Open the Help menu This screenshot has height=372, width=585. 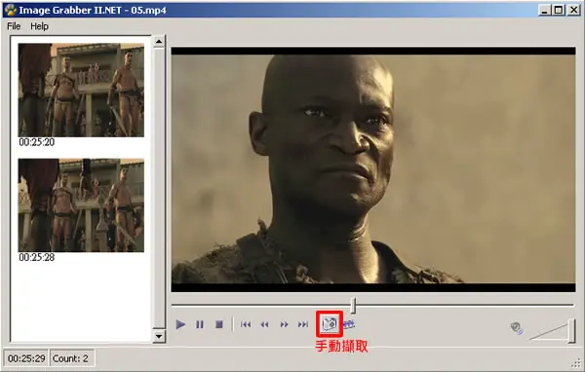(x=40, y=26)
